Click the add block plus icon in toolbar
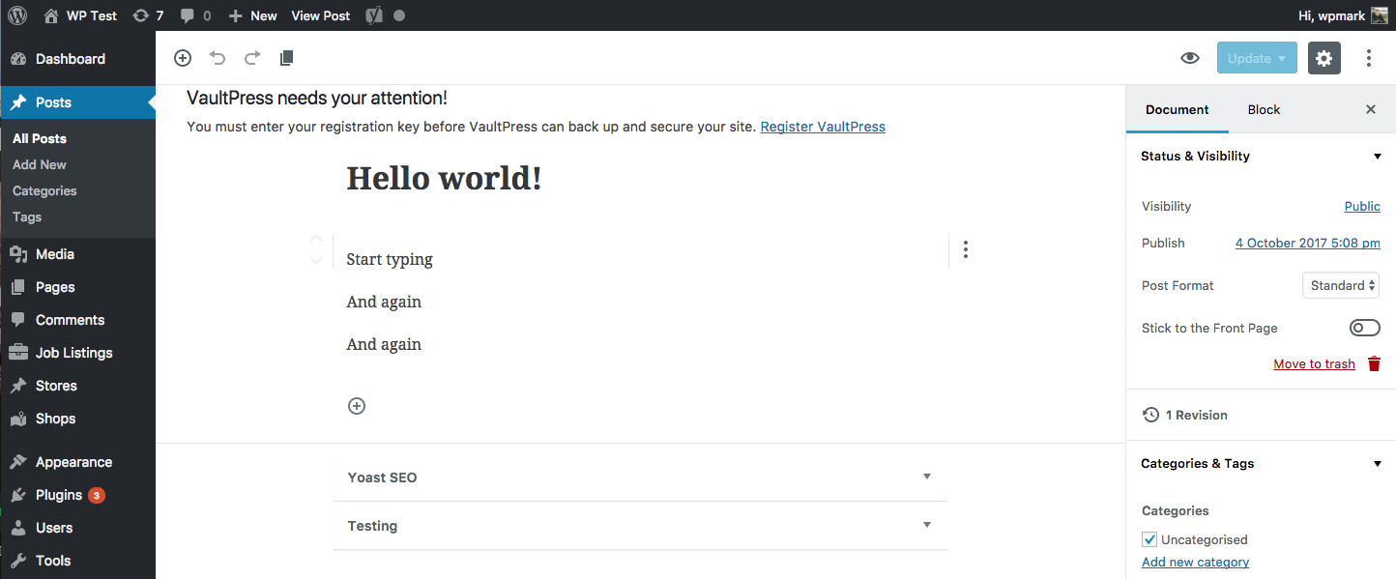Screen dimensions: 1396x579 (x=183, y=58)
